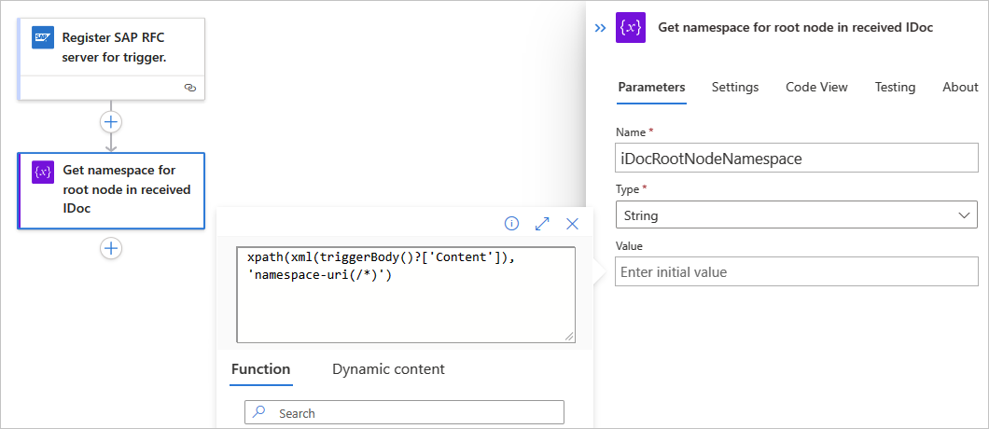Click the variable icon in the pane header
This screenshot has width=989, height=429.
pos(631,28)
